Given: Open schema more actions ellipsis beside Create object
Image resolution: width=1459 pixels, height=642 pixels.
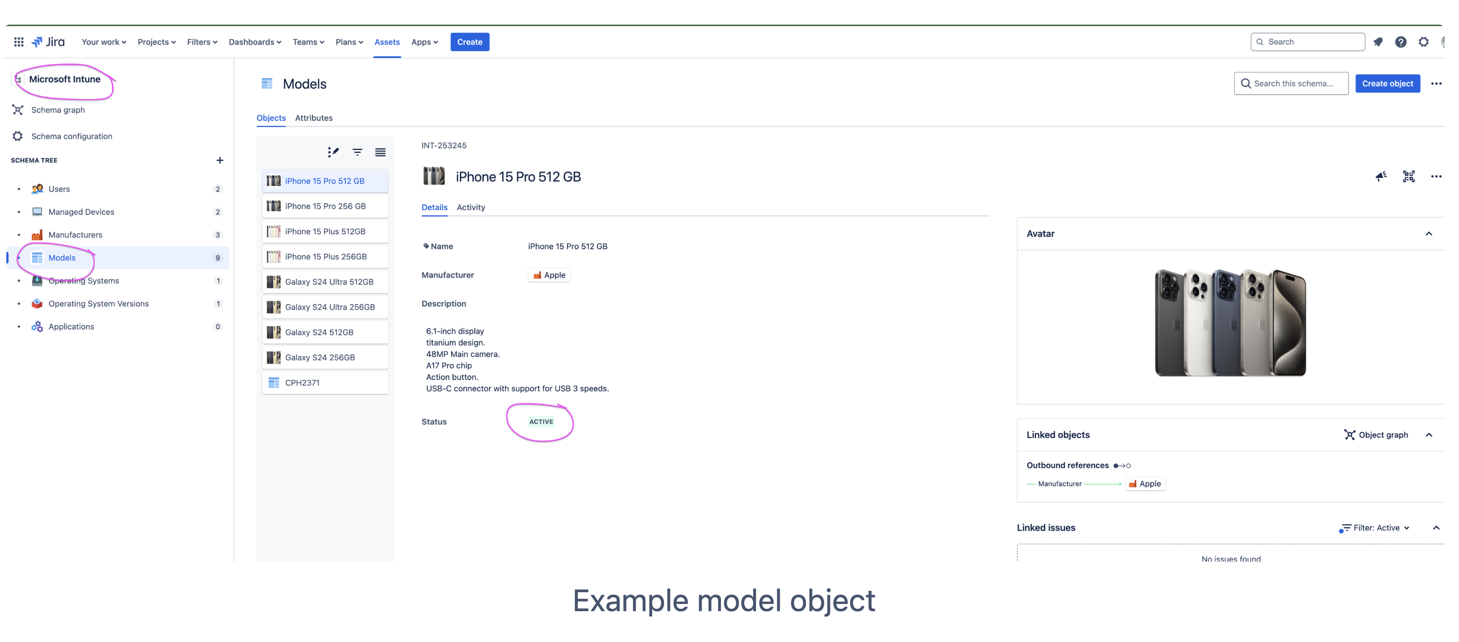Looking at the screenshot, I should pos(1436,83).
